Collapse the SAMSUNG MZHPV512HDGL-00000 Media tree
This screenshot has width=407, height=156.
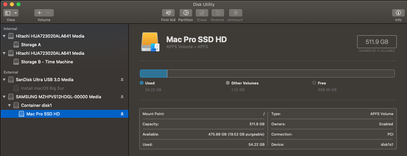point(4,97)
